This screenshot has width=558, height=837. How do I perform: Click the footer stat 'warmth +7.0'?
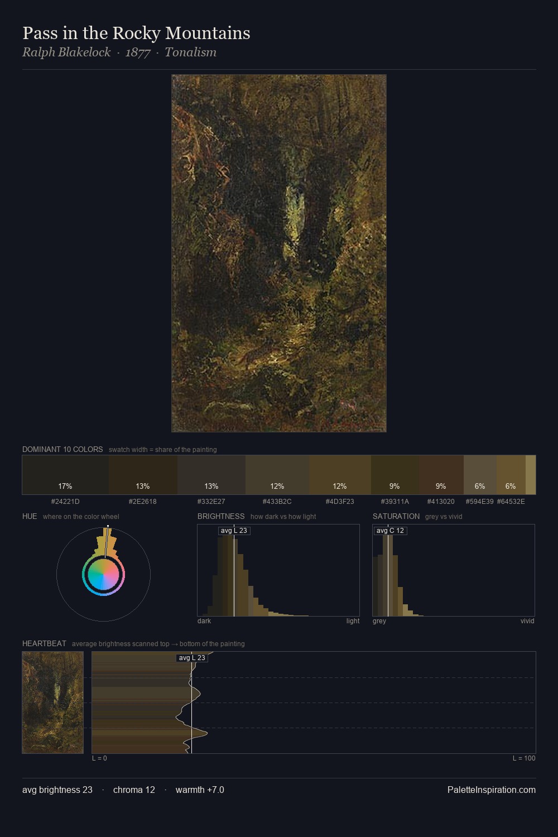click(200, 790)
